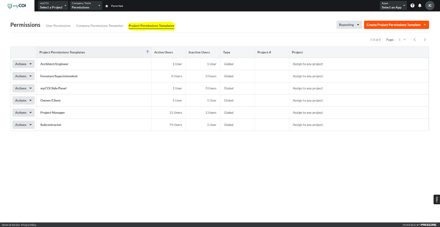Go to next page arrow

[425, 40]
